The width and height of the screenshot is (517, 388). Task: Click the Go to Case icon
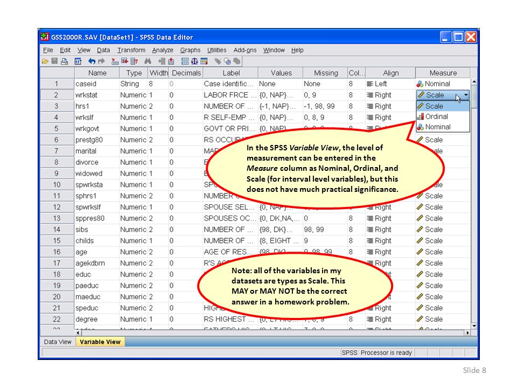115,61
